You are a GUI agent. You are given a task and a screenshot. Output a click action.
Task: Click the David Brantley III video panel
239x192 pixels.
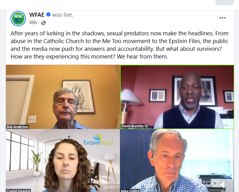[177, 97]
